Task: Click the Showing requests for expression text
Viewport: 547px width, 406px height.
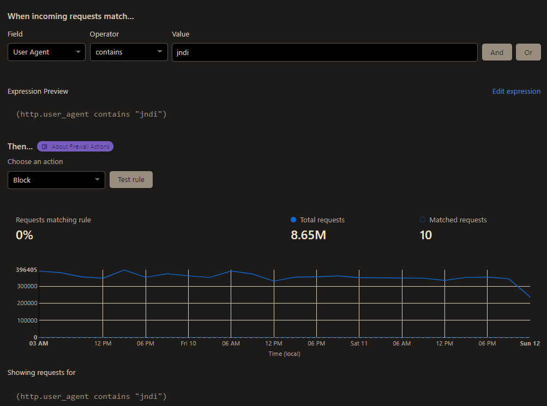Action: (92, 397)
